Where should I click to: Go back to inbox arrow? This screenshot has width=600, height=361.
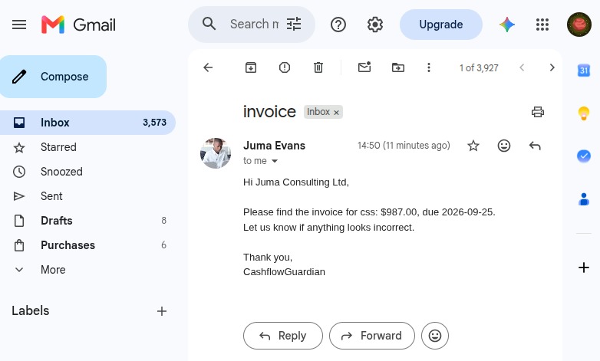[x=208, y=67]
